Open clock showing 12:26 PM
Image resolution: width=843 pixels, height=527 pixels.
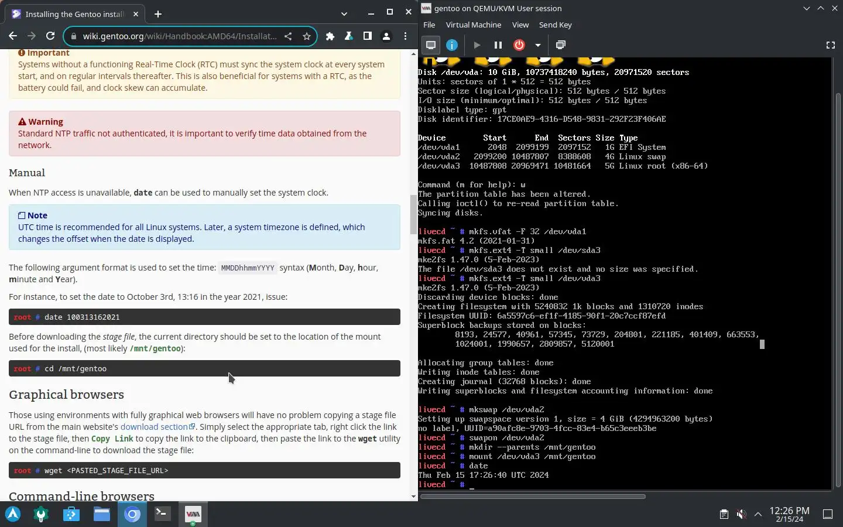coord(789,514)
